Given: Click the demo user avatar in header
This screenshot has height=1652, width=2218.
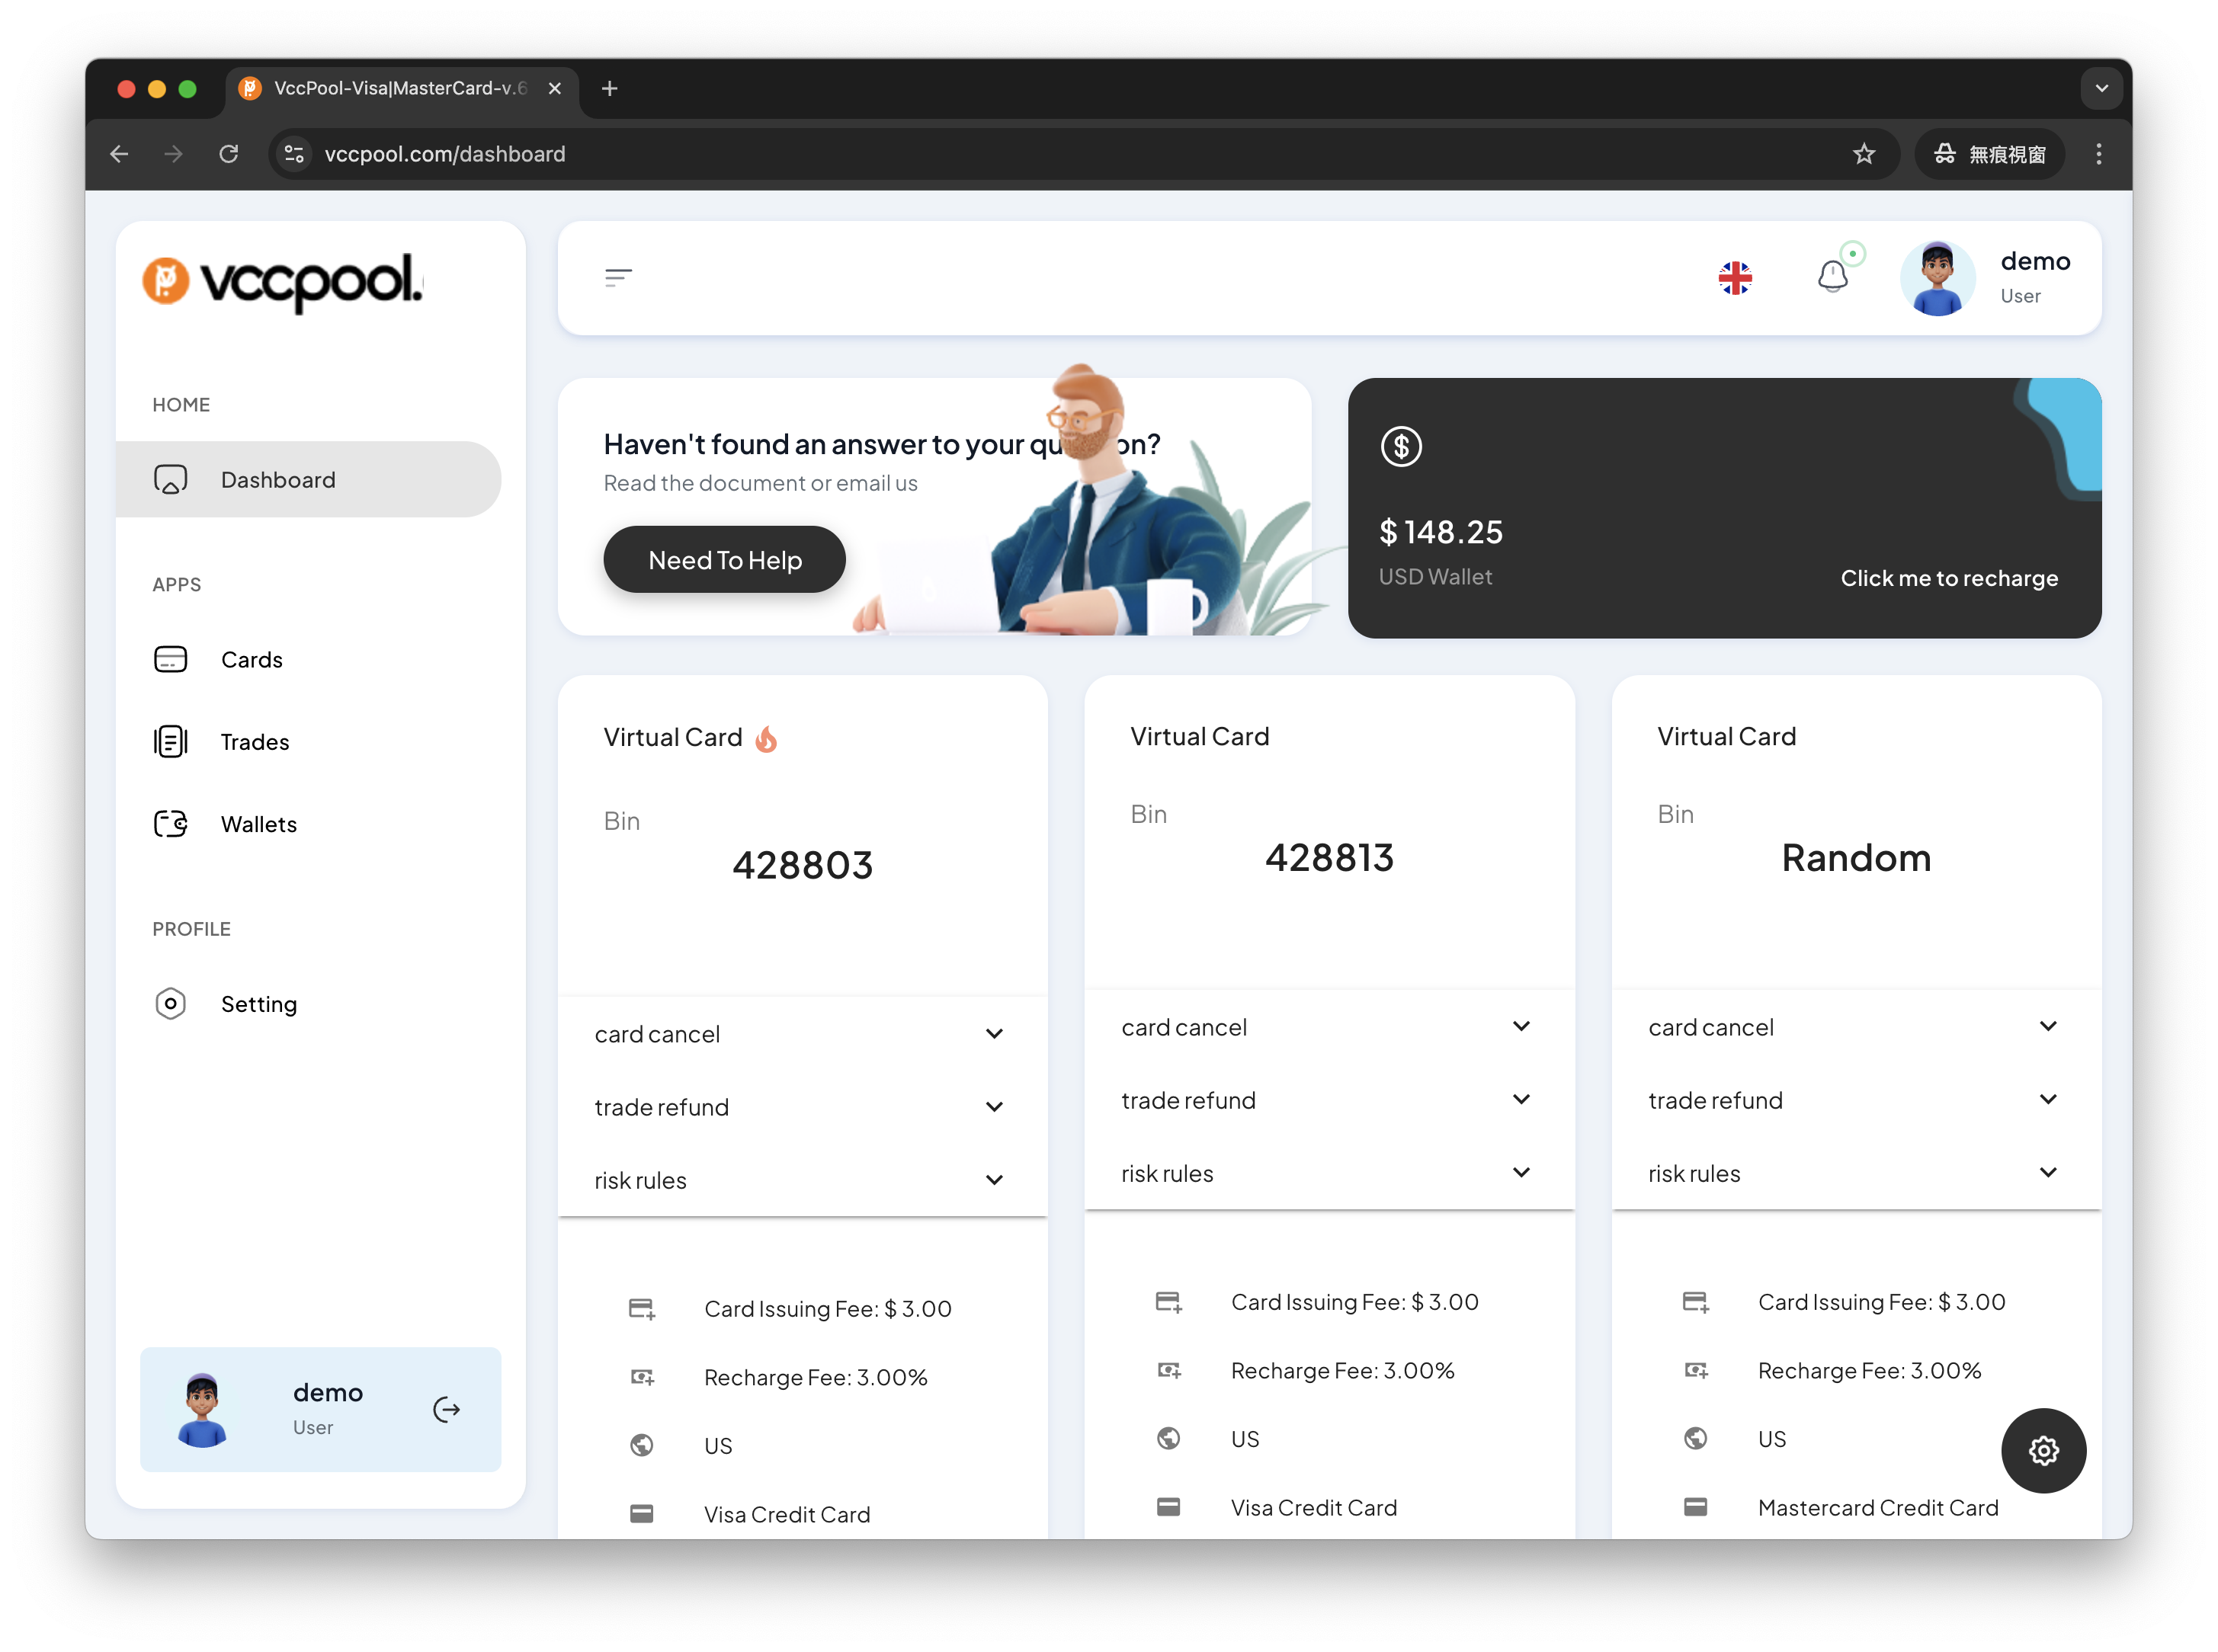Looking at the screenshot, I should pyautogui.click(x=1937, y=278).
